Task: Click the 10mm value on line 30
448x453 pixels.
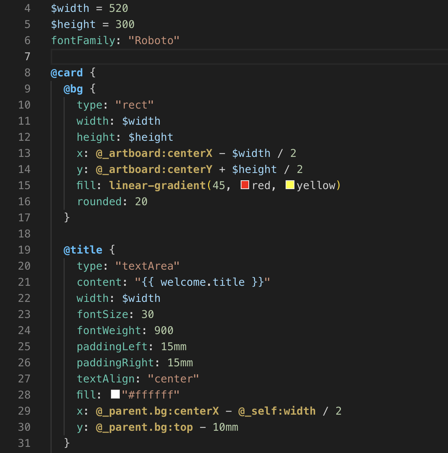Action: click(x=225, y=427)
